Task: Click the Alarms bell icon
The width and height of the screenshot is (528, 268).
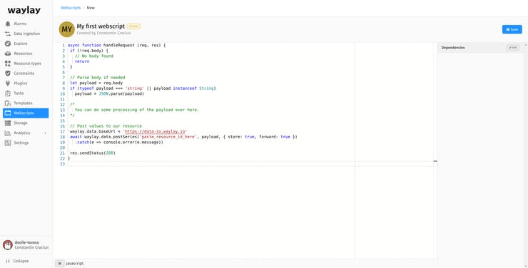Action: coord(8,24)
